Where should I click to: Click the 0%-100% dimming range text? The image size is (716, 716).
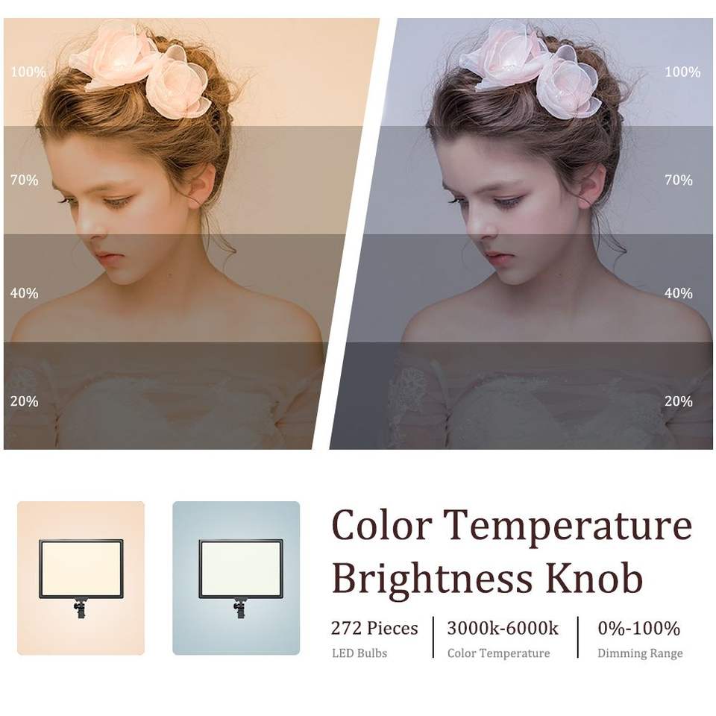(639, 628)
